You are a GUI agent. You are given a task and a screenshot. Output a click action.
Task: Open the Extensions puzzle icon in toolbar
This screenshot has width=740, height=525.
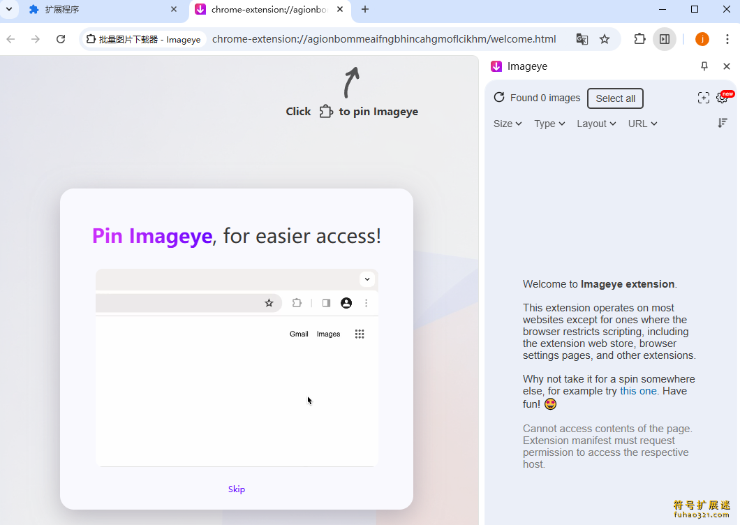click(639, 39)
